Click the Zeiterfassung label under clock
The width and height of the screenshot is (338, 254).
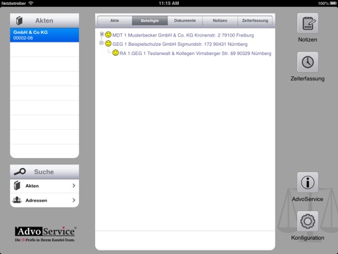[x=308, y=78]
